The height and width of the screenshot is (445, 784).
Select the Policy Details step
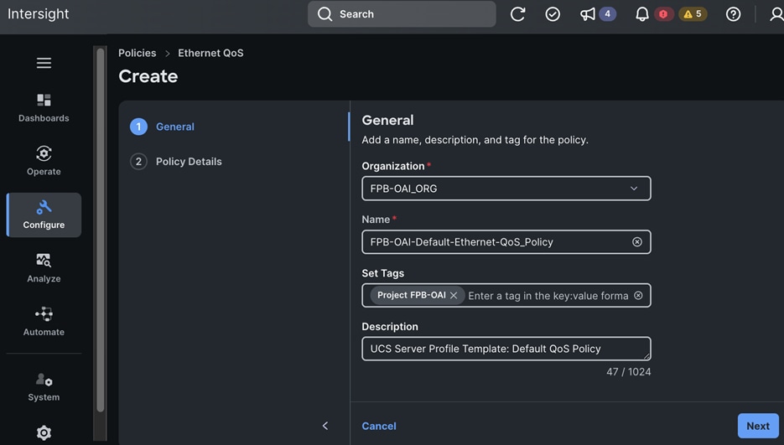click(x=175, y=162)
